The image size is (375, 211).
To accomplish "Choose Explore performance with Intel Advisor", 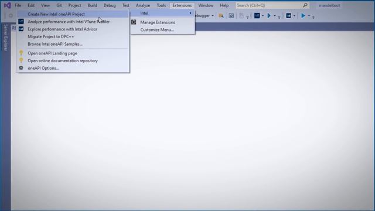I will [x=73, y=29].
